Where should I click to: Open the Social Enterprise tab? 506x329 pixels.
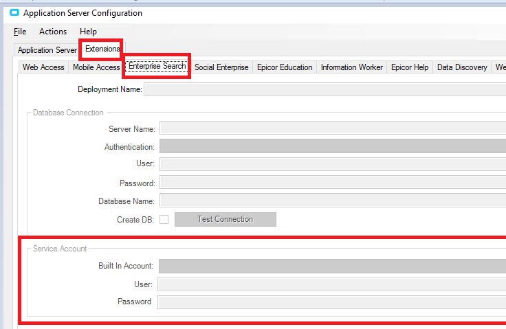[221, 67]
